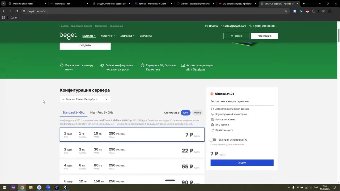This screenshot has height=191, width=340.
Task: Open Zoom from the taskbar
Action: point(48,188)
